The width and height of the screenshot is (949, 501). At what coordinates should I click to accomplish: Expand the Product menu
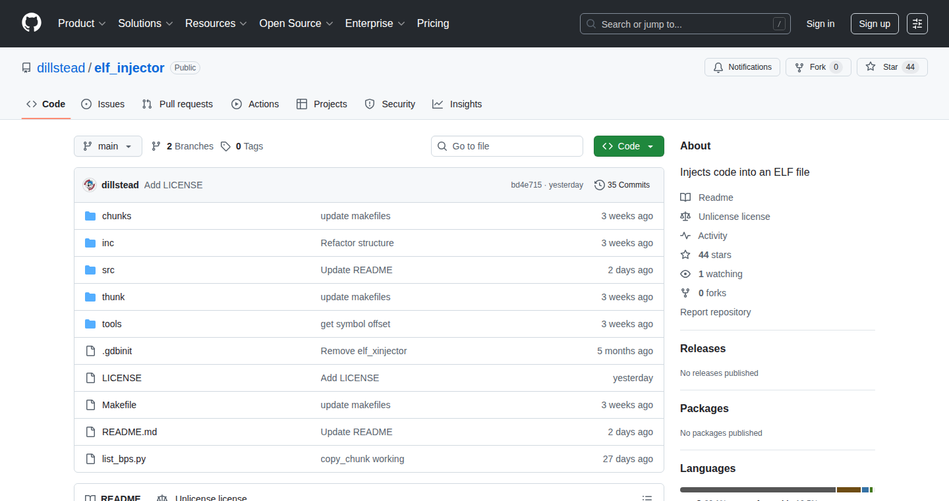coord(82,23)
